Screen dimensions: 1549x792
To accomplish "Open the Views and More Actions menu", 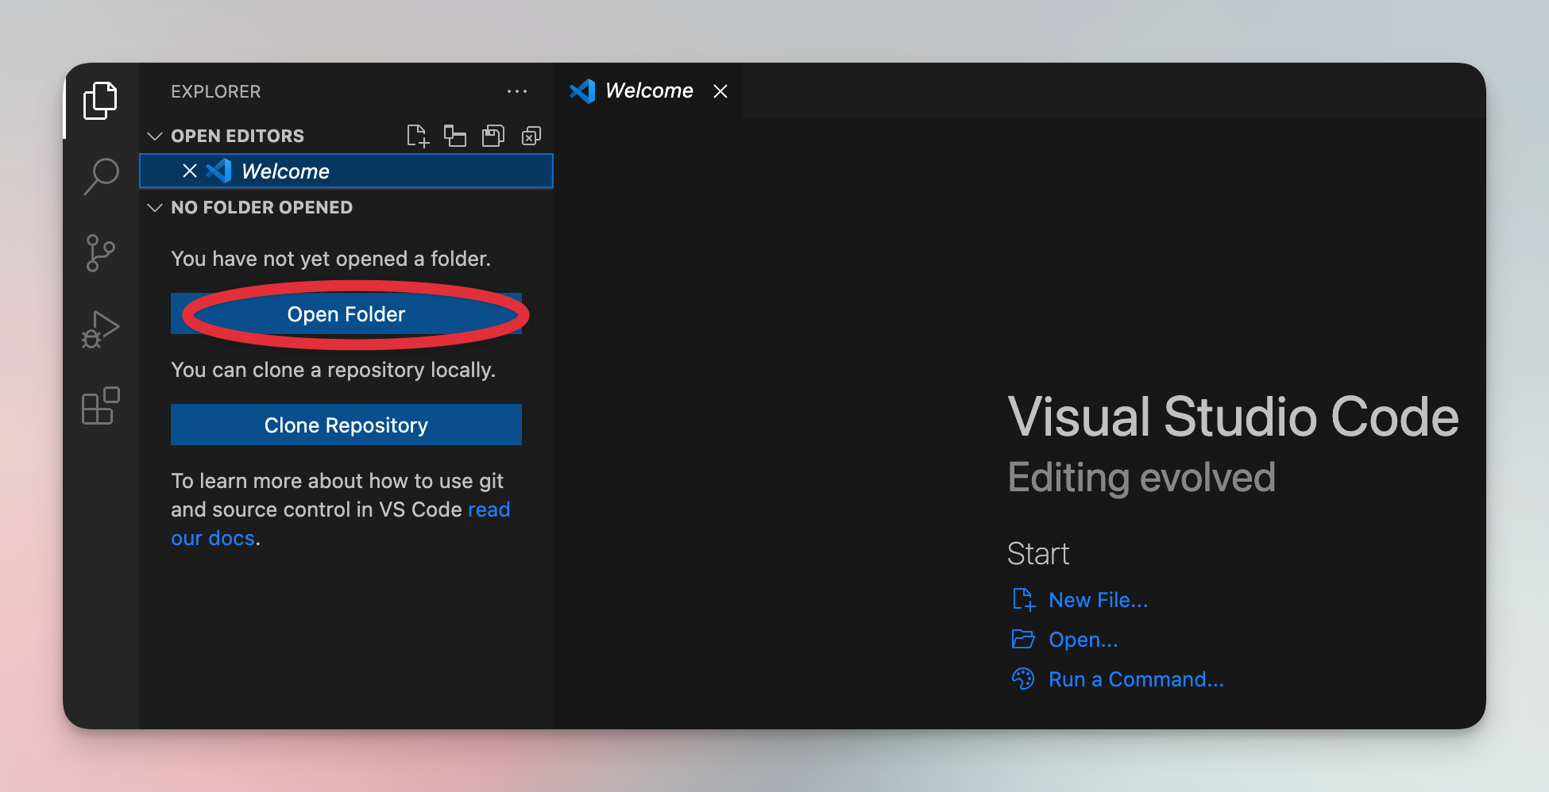I will click(x=517, y=91).
